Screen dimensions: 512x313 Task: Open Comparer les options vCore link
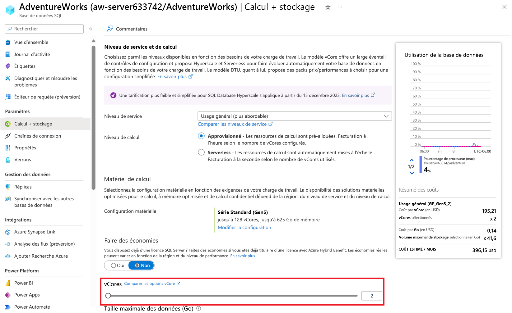pos(152,284)
